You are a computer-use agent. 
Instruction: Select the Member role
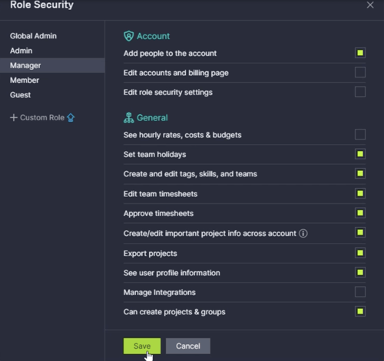coord(25,80)
